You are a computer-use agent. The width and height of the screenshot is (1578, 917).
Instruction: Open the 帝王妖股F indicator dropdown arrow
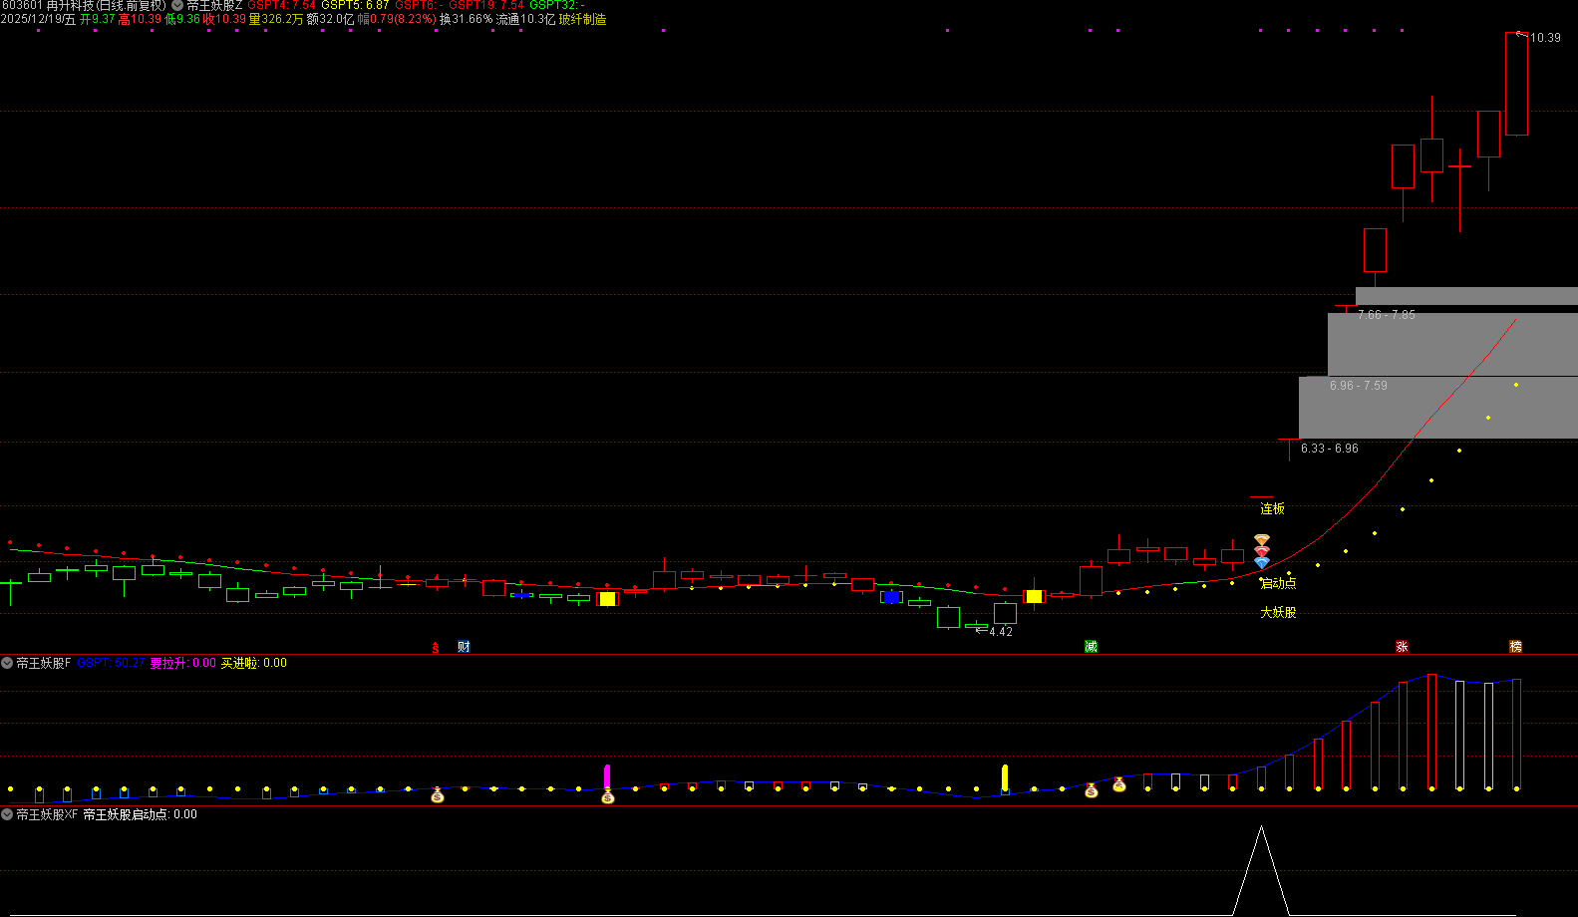tap(7, 663)
